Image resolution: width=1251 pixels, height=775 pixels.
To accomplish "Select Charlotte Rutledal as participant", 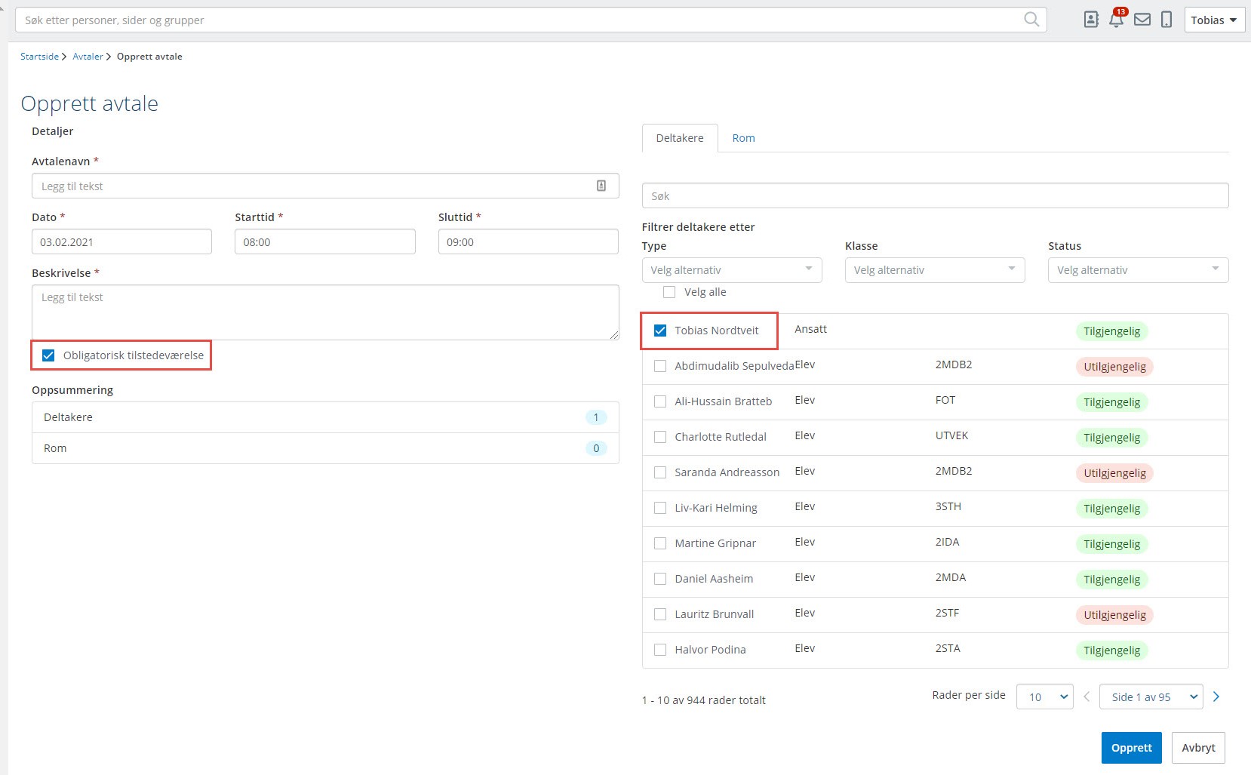I will (660, 437).
